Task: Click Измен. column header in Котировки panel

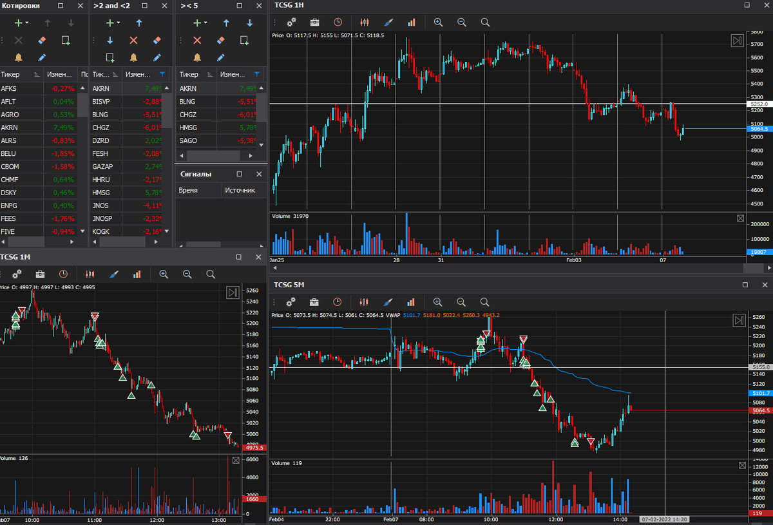Action: (61, 74)
